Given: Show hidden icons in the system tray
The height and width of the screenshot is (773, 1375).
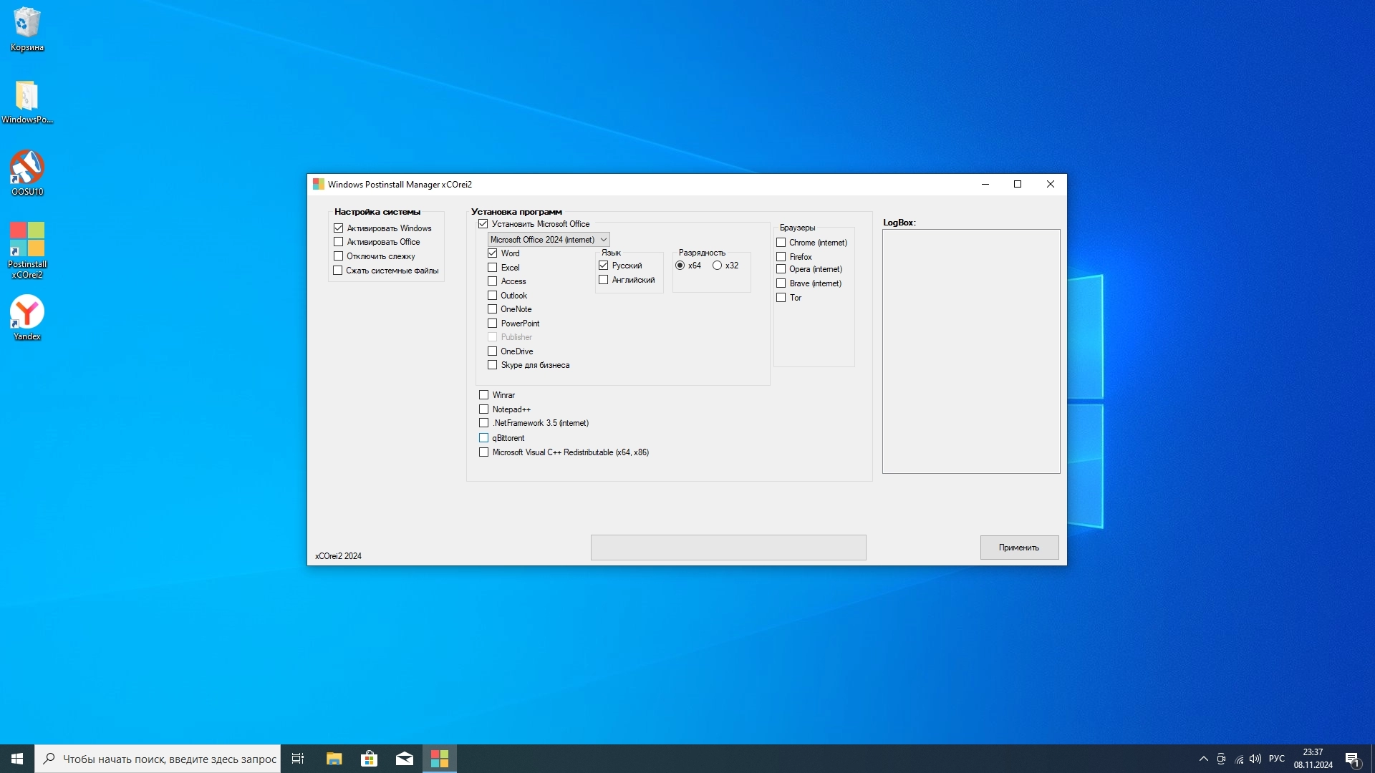Looking at the screenshot, I should click(x=1203, y=759).
